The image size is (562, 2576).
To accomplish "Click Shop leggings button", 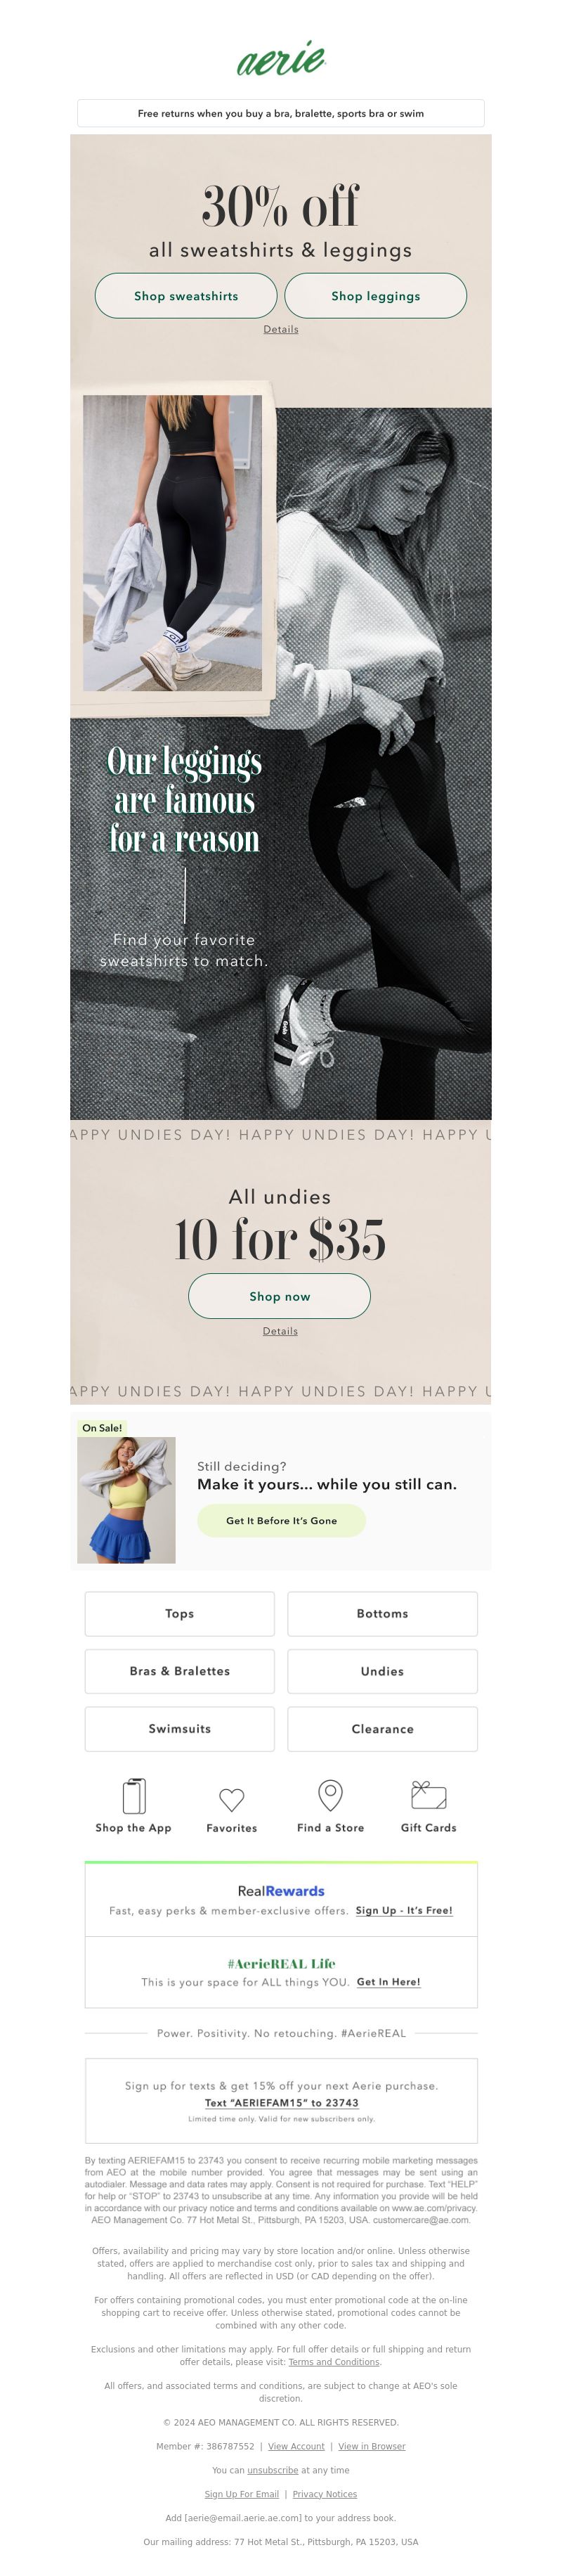I will (376, 296).
